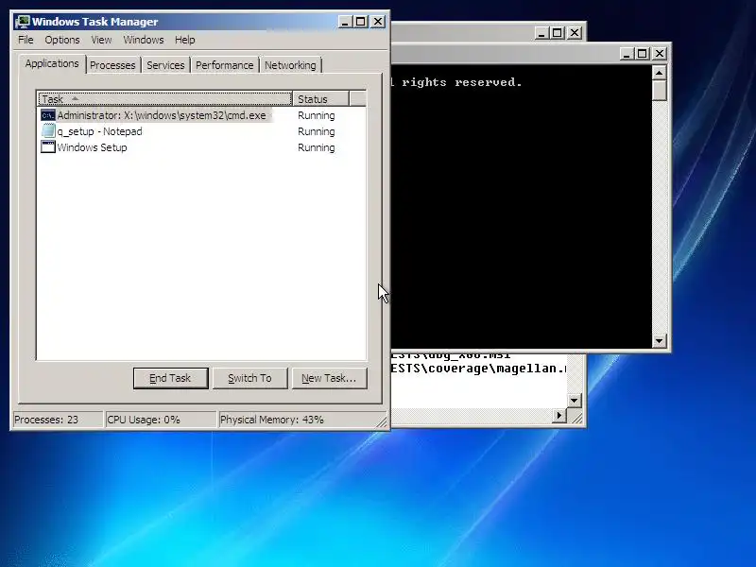The image size is (756, 567).
Task: Close the Notepad window behind
Action: [575, 33]
